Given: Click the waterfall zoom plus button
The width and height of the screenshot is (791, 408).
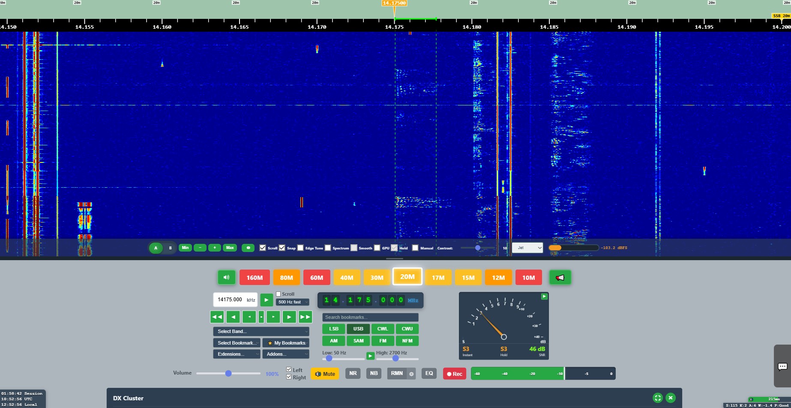Looking at the screenshot, I should pyautogui.click(x=215, y=248).
